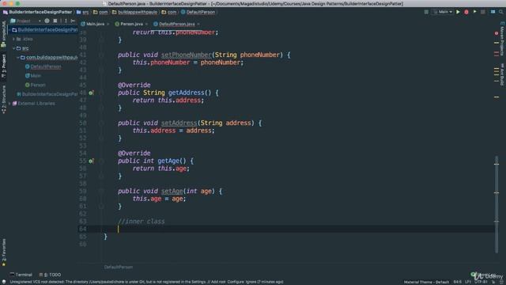
Task: Click Material Theme - Default in status bar
Action: 426,282
